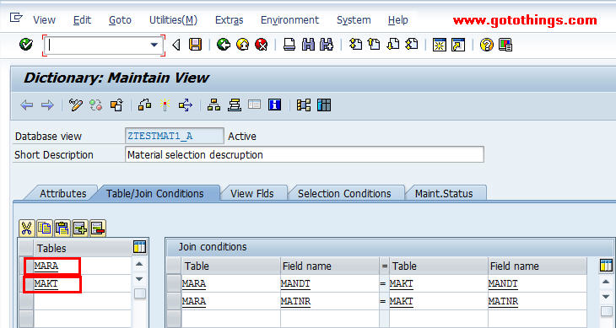Click Tables list scroll up arrow
The height and width of the screenshot is (328, 616).
139,265
